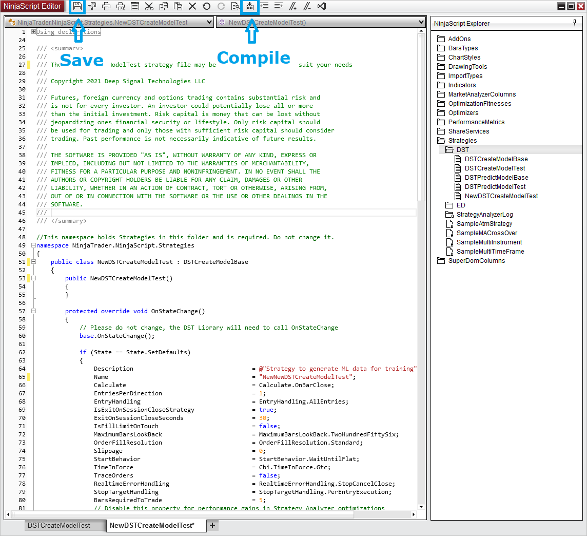This screenshot has height=536, width=587.
Task: Open the script in Visual Studio
Action: [x=322, y=6]
